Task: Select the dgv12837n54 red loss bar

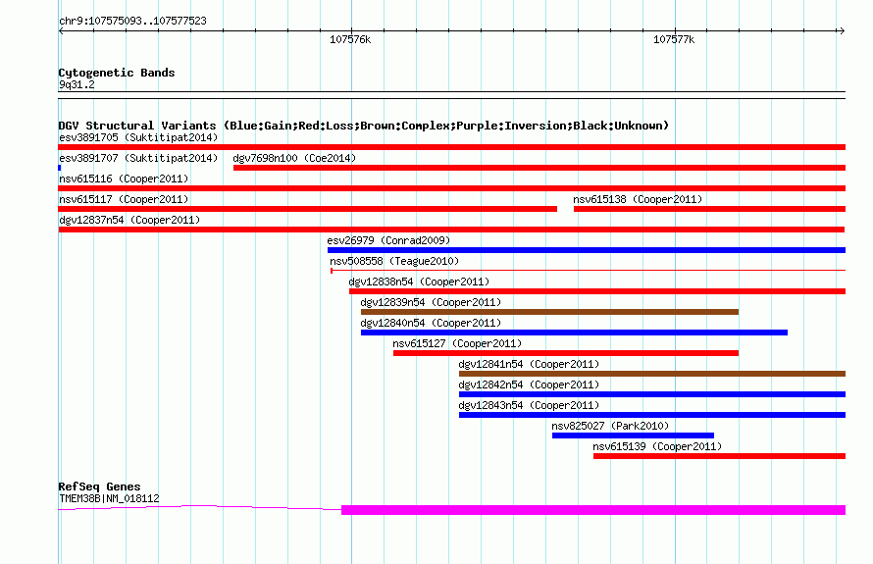Action: [x=451, y=230]
